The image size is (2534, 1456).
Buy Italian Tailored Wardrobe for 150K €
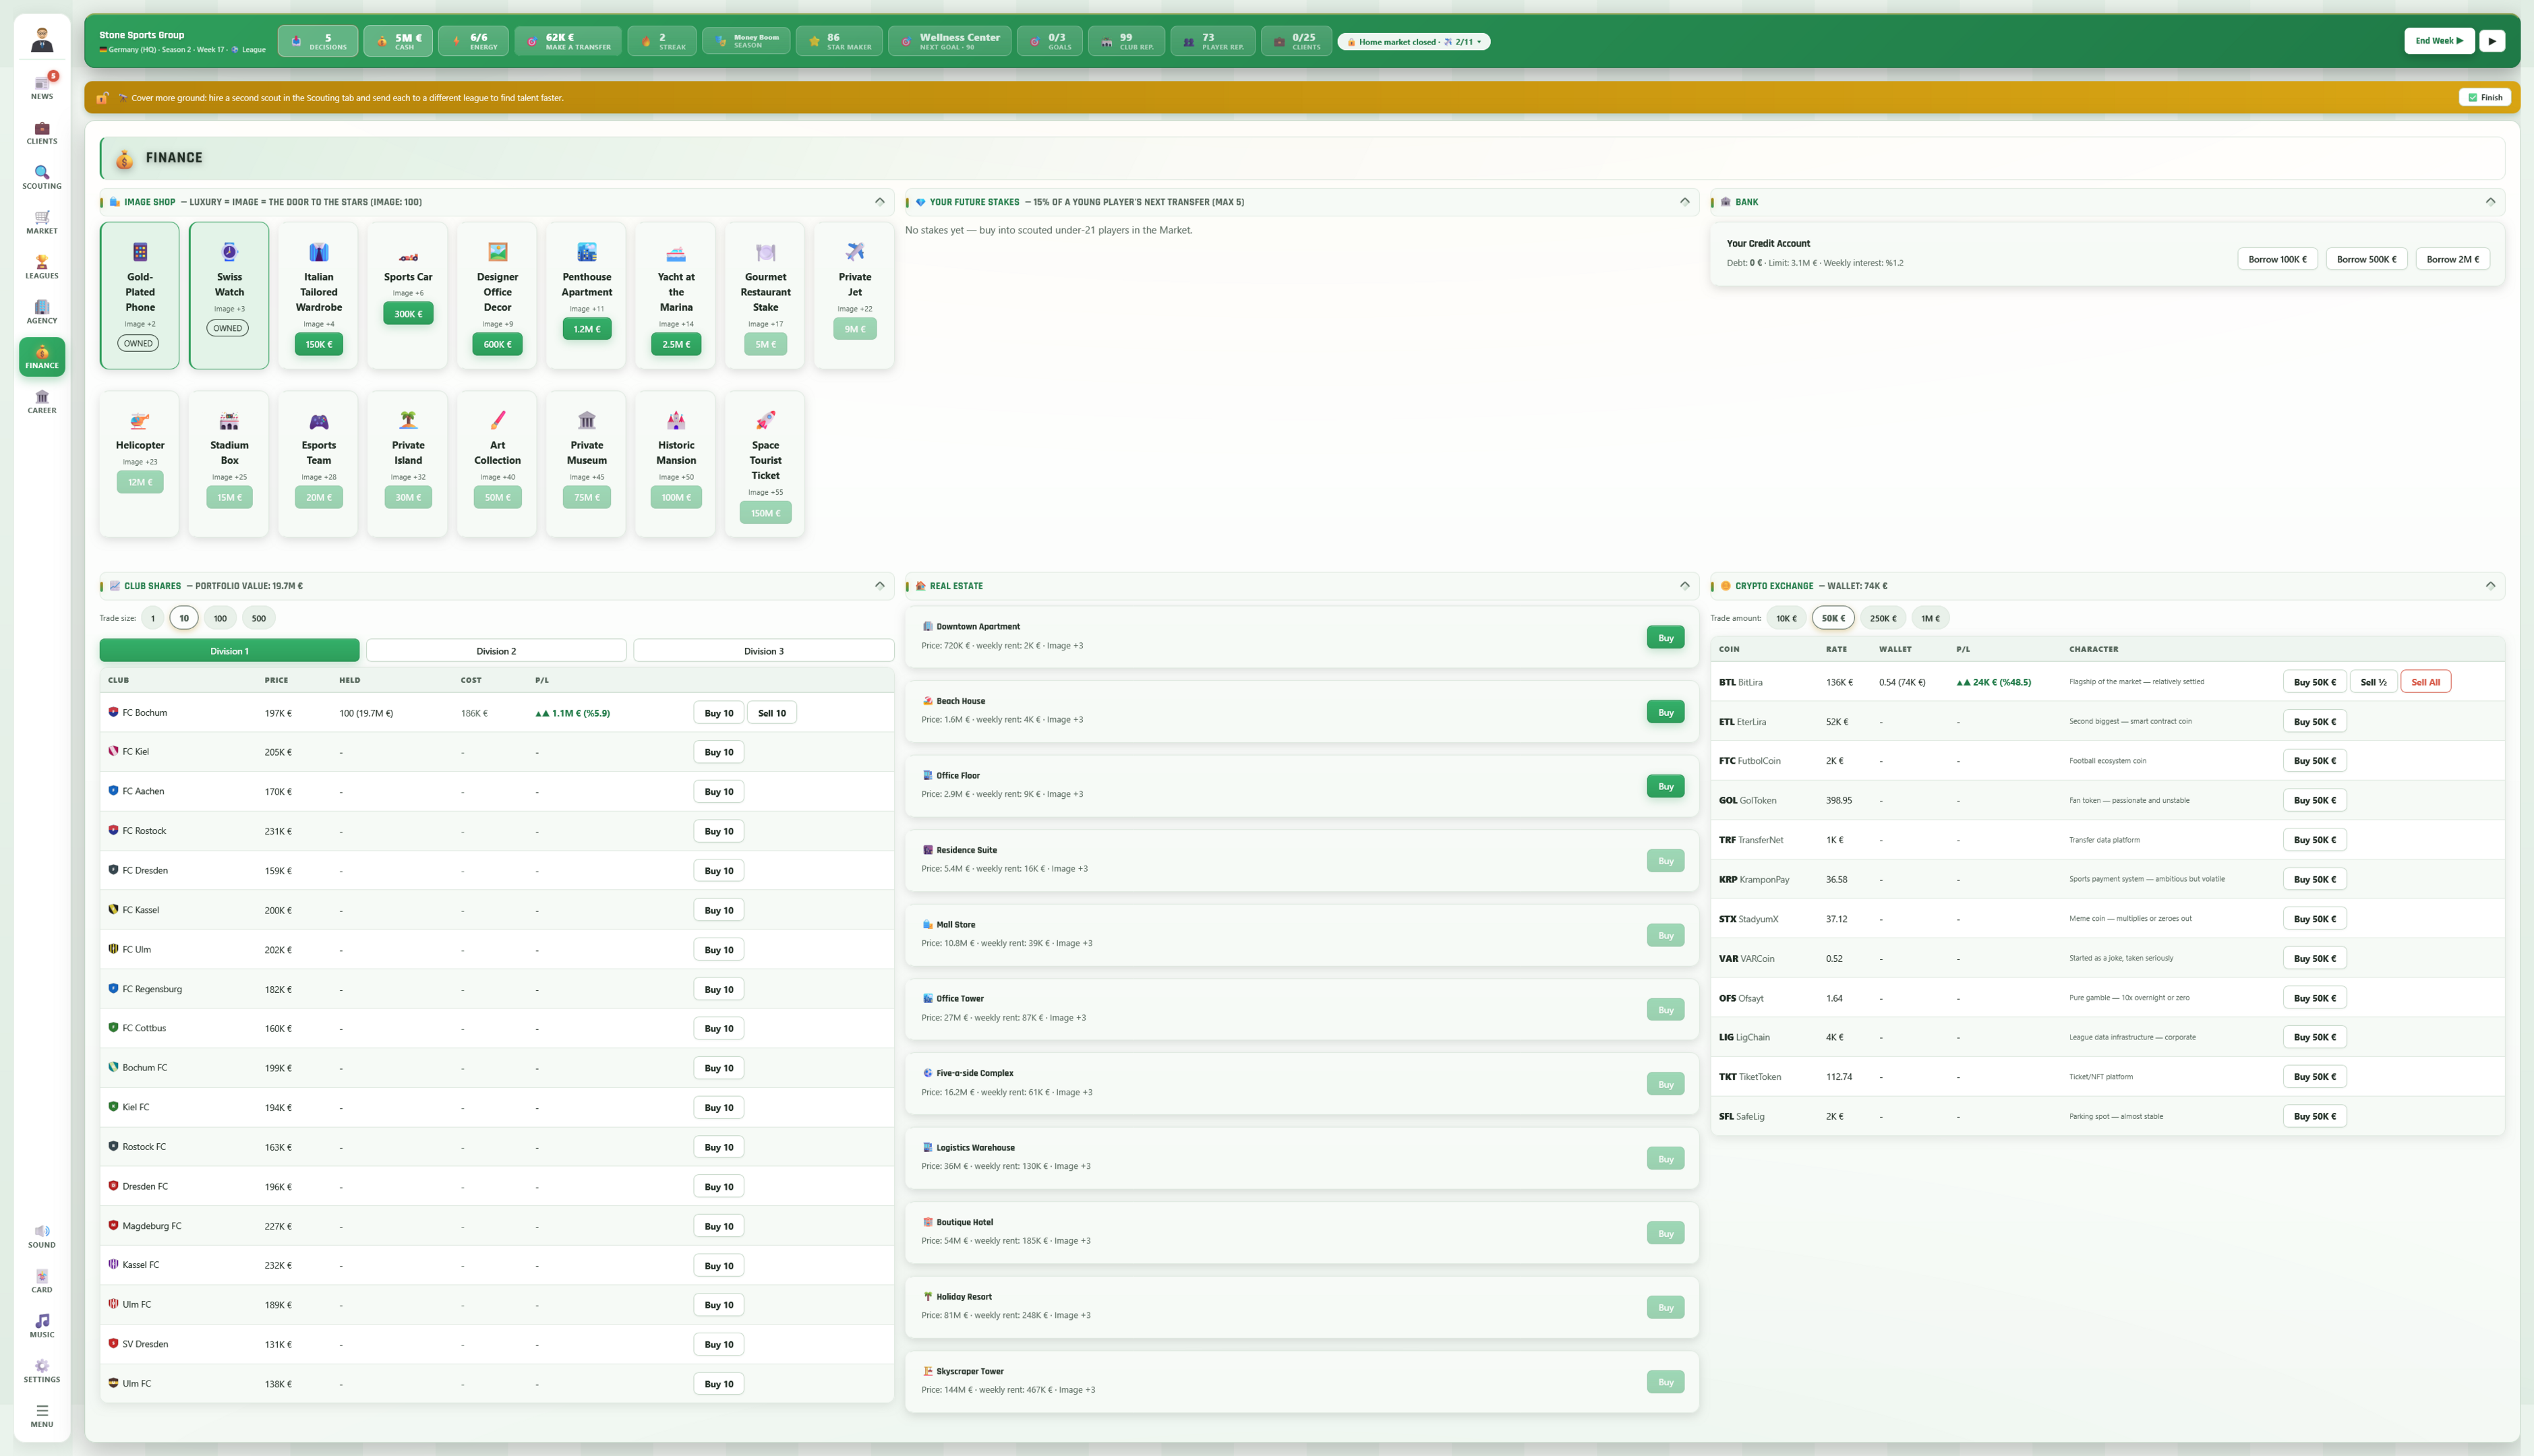coord(319,344)
